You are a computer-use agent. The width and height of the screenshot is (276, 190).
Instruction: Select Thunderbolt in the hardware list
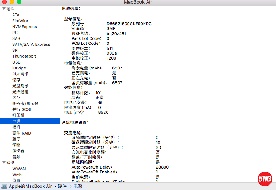[24, 56]
